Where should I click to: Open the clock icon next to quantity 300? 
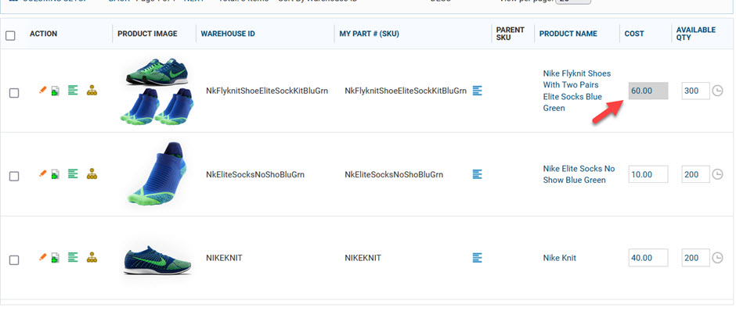[x=718, y=91]
